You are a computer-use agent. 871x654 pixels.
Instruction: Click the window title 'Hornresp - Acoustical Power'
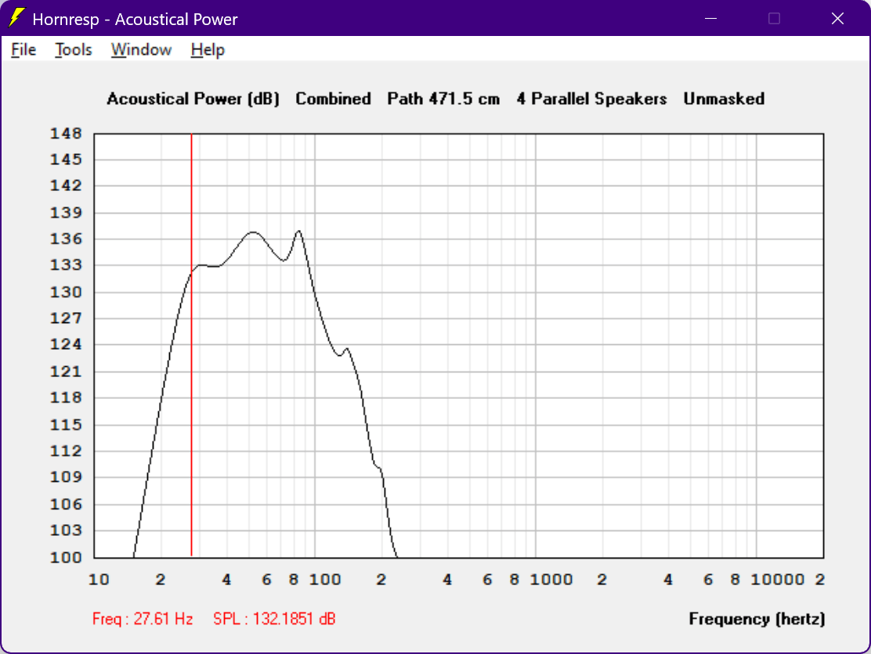pyautogui.click(x=135, y=20)
